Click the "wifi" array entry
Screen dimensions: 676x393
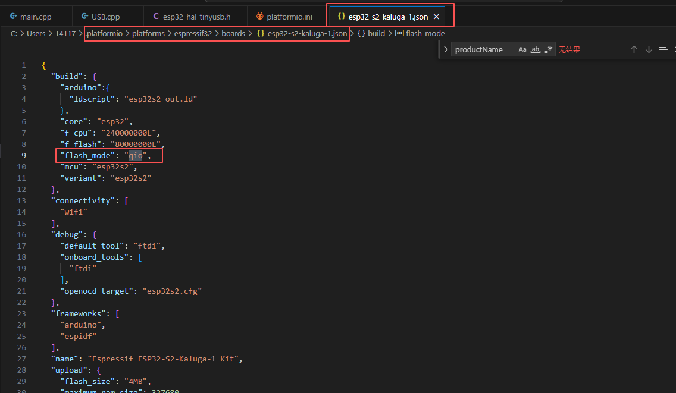(x=74, y=212)
